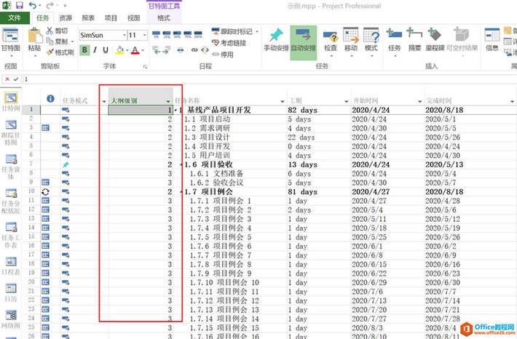Insert a milestone with 里程碑 icon
Screen dimensions: 517x339
click(436, 38)
